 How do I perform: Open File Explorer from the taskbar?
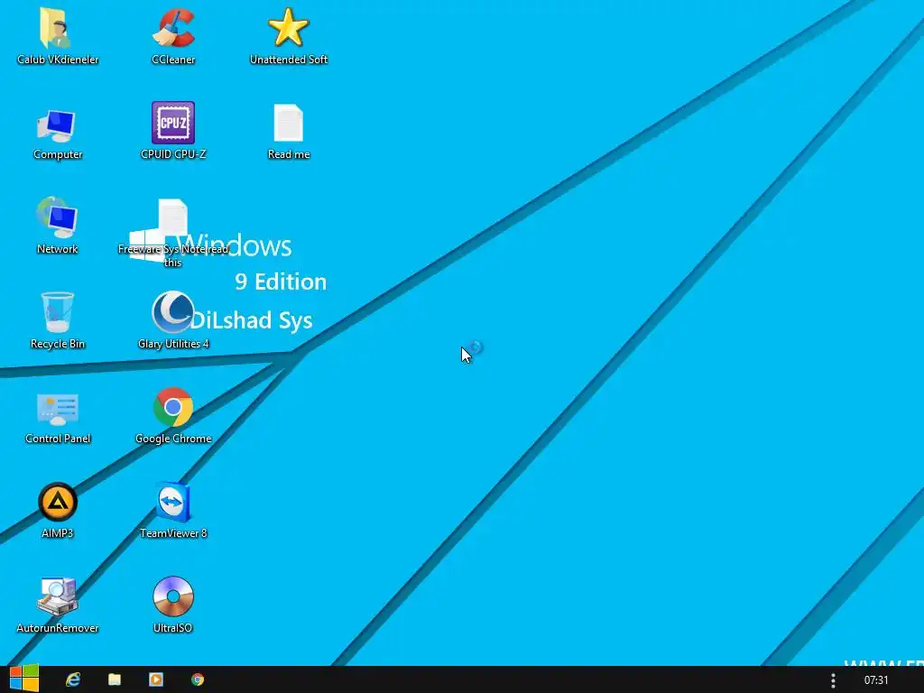click(115, 679)
